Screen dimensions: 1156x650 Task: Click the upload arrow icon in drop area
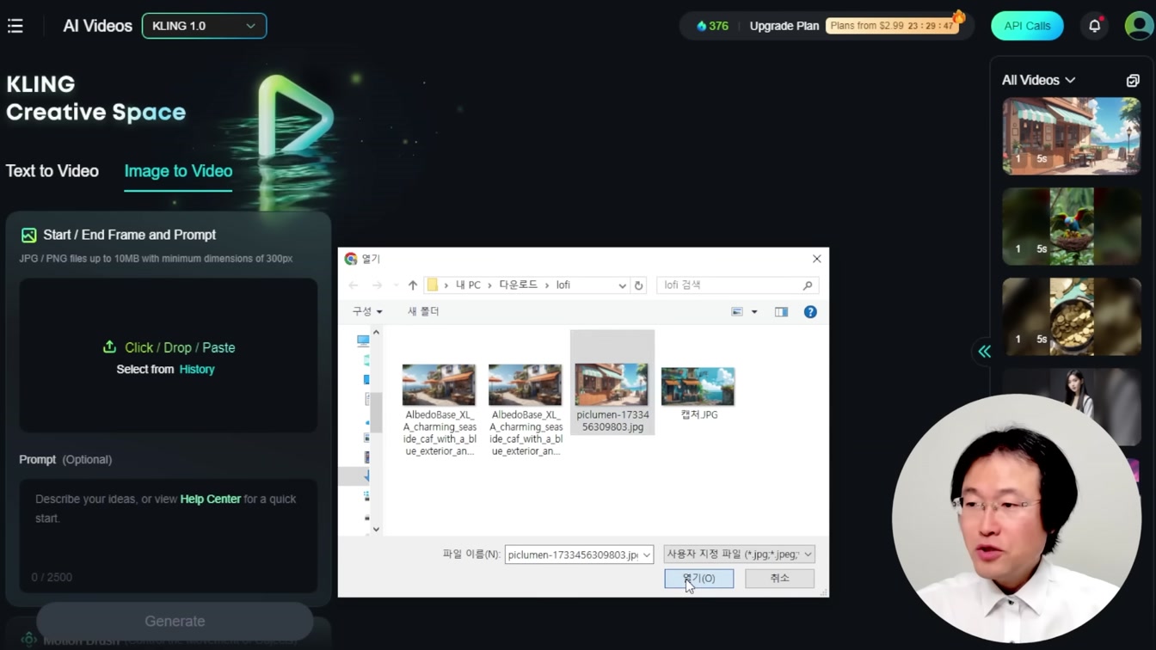tap(109, 346)
